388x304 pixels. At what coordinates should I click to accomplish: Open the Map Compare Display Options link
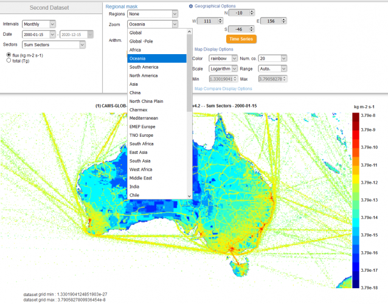tap(223, 89)
